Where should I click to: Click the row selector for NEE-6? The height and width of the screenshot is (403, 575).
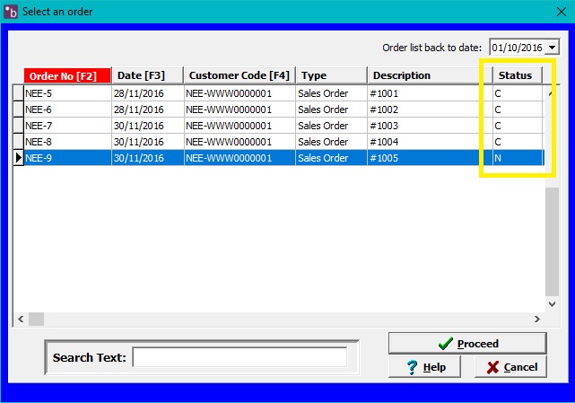[18, 110]
